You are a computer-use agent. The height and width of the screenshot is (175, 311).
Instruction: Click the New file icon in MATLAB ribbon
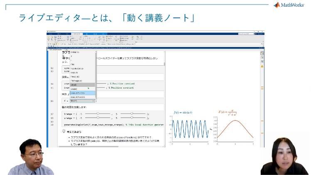pyautogui.click(x=49, y=38)
